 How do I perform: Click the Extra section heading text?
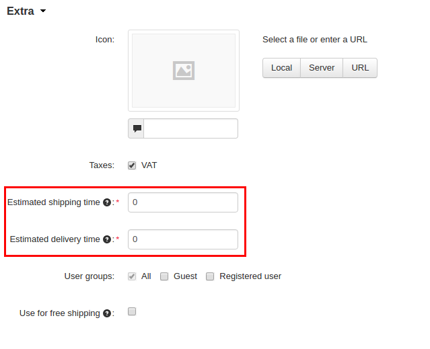click(x=20, y=11)
